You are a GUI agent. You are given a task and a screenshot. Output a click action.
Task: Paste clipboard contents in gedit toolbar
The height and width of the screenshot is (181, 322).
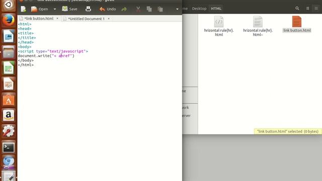(160, 9)
